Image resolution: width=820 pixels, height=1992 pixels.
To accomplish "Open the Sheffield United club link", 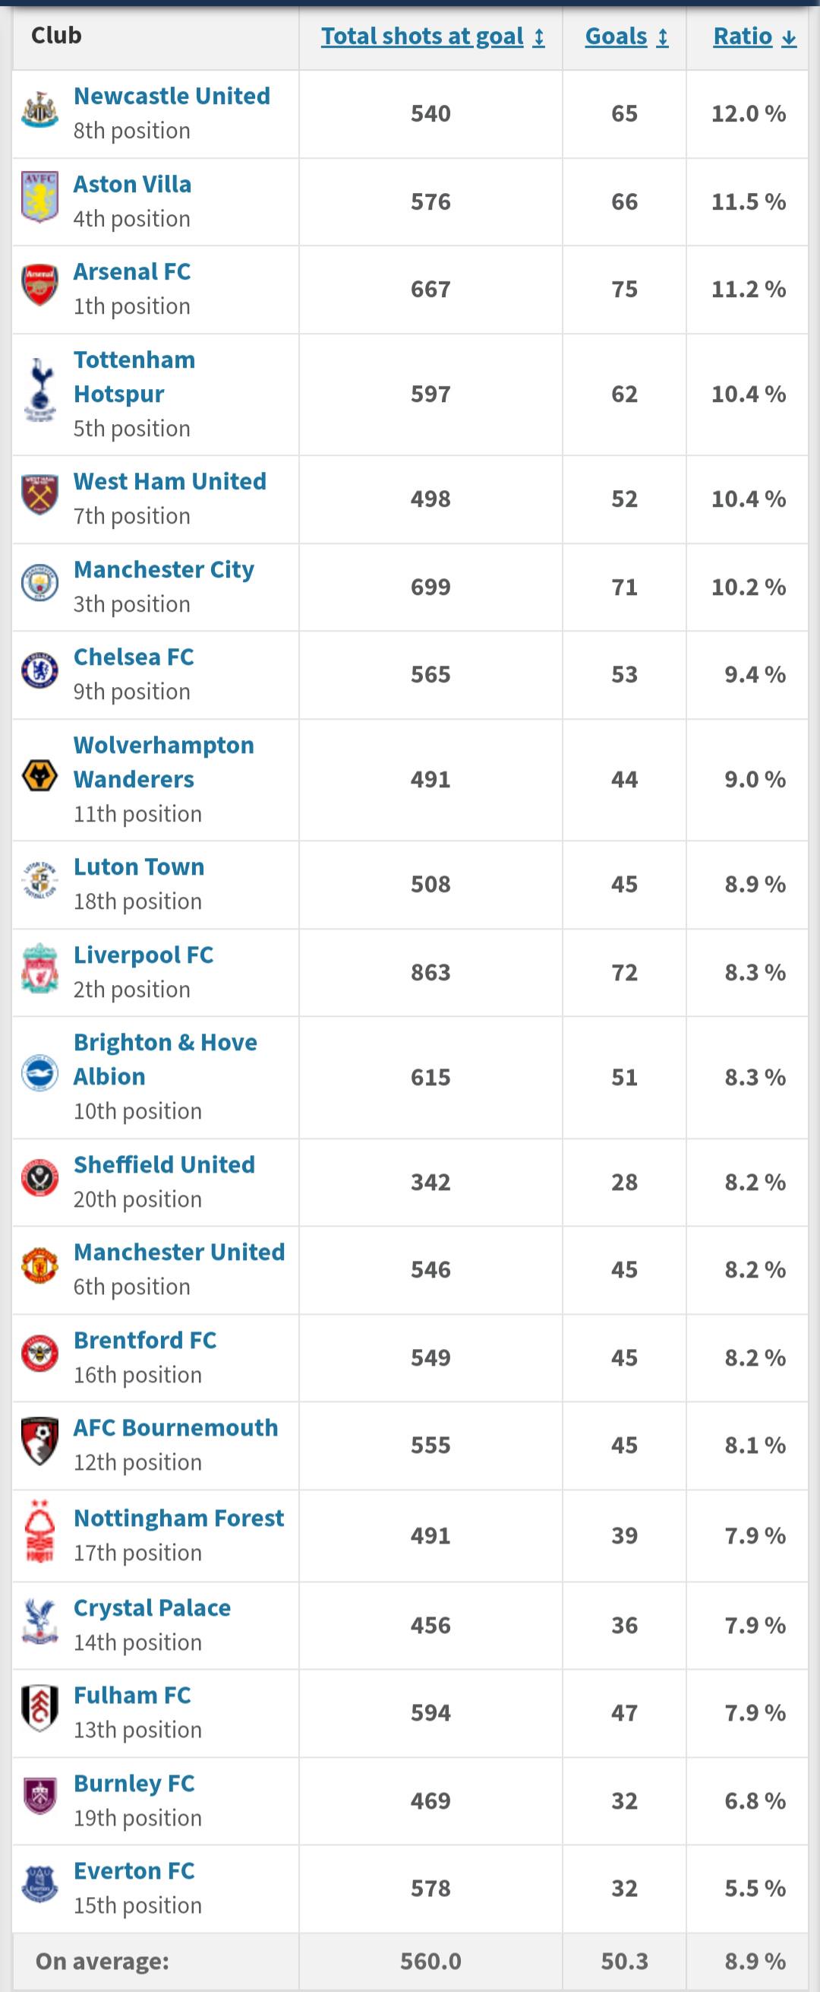I will click(x=164, y=1164).
